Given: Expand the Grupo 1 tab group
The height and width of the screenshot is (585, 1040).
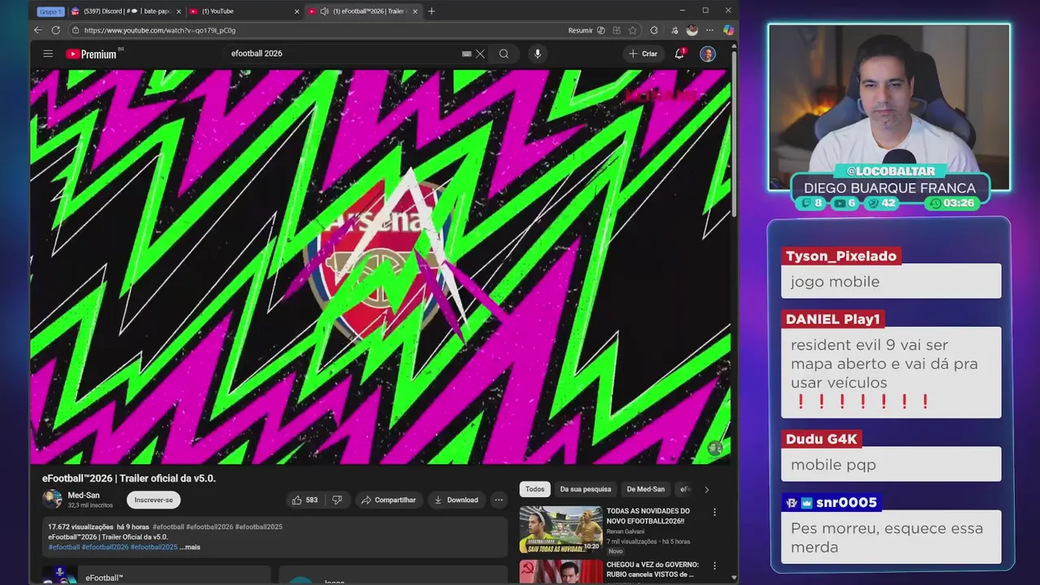Looking at the screenshot, I should pyautogui.click(x=50, y=11).
